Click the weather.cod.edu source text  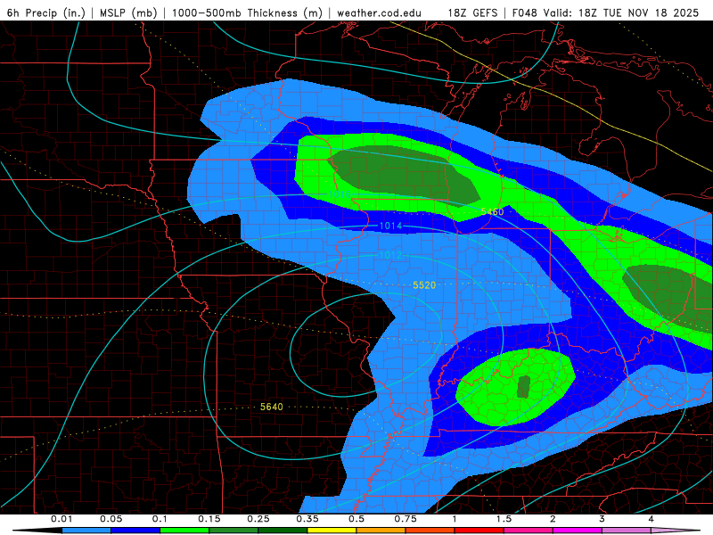(x=379, y=12)
